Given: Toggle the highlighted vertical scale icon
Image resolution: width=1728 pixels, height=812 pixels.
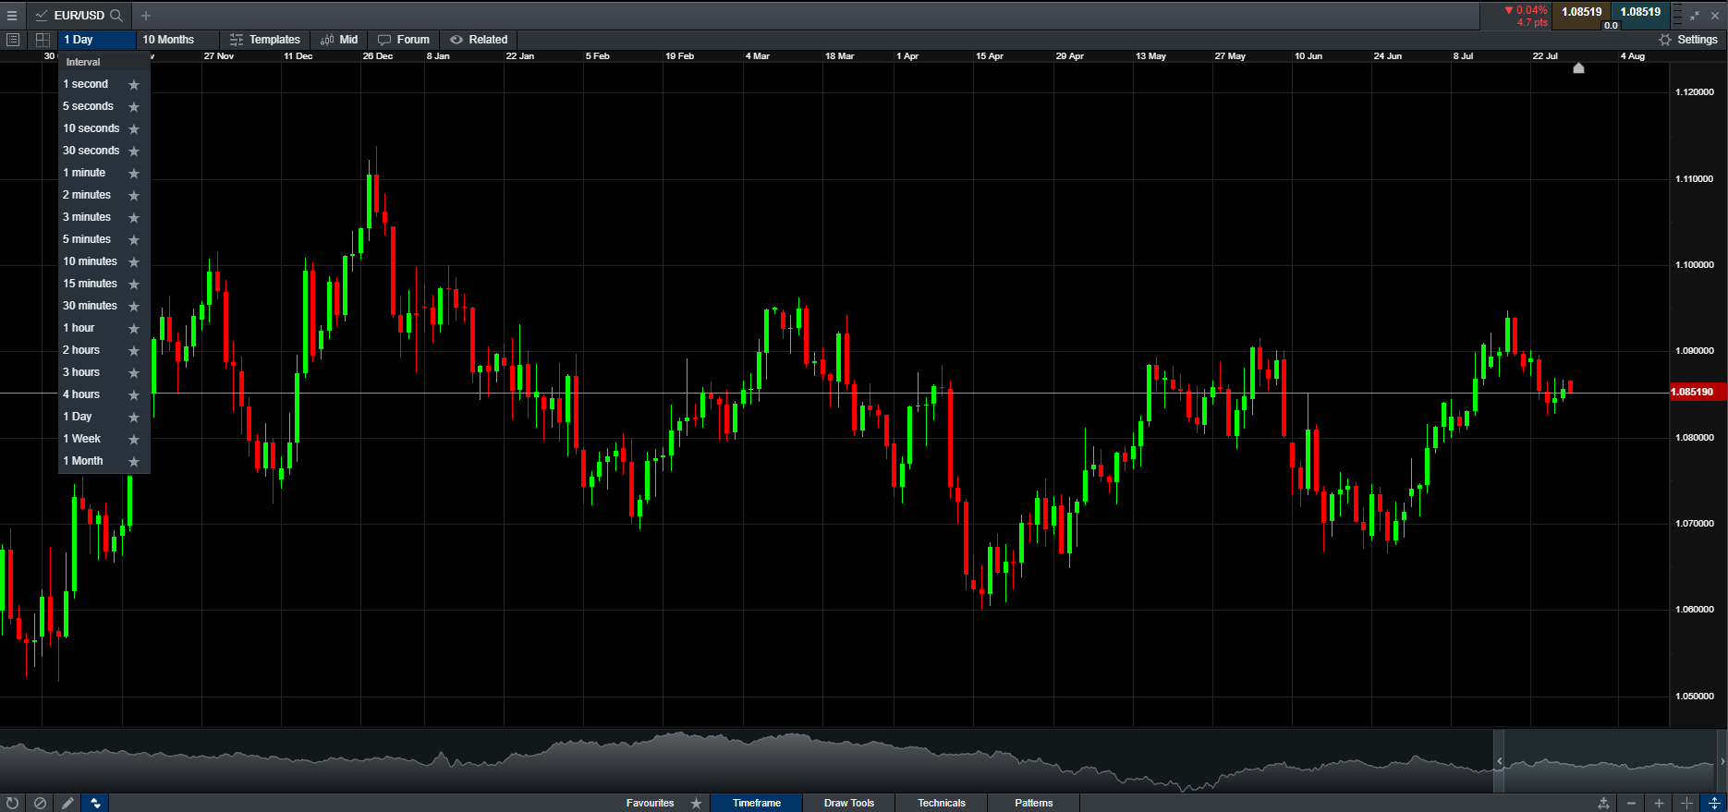Looking at the screenshot, I should click(x=1714, y=803).
